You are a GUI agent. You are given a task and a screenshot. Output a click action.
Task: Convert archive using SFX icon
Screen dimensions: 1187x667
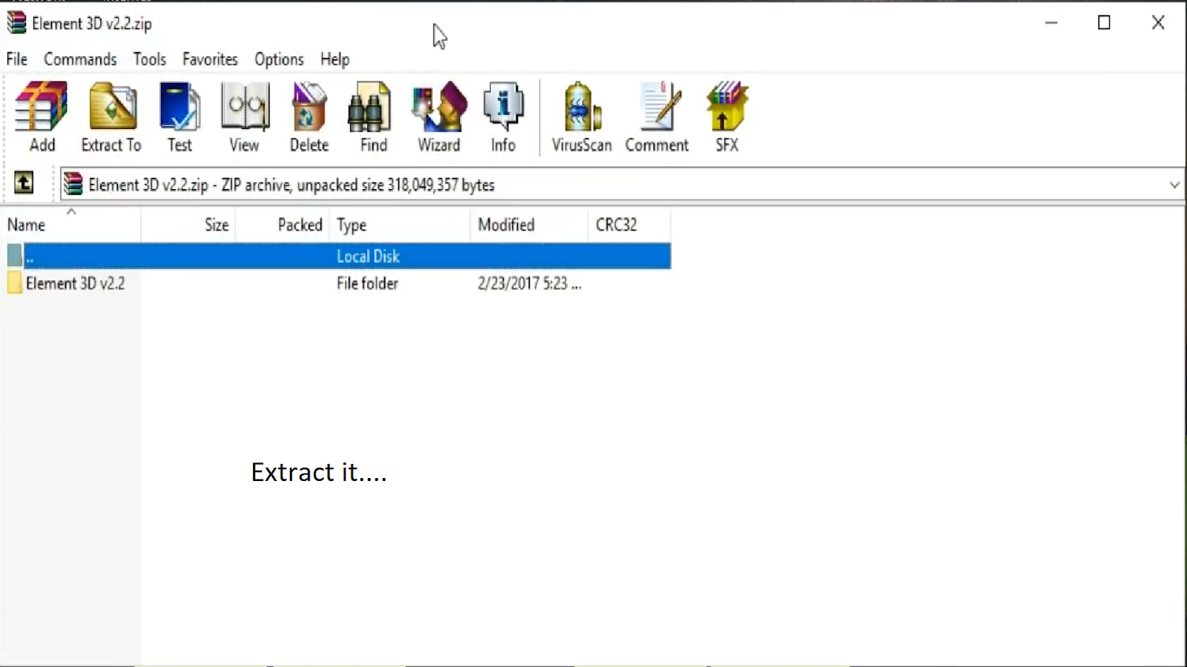tap(727, 116)
